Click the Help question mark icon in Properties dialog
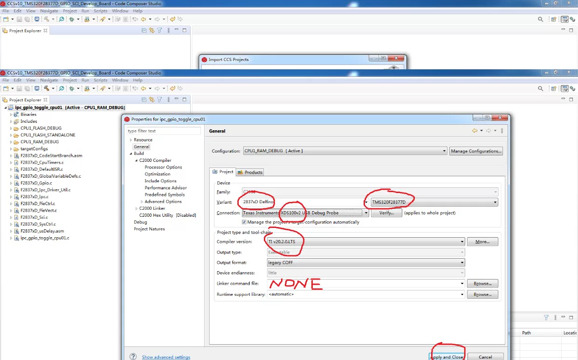The height and width of the screenshot is (360, 578). 133,357
